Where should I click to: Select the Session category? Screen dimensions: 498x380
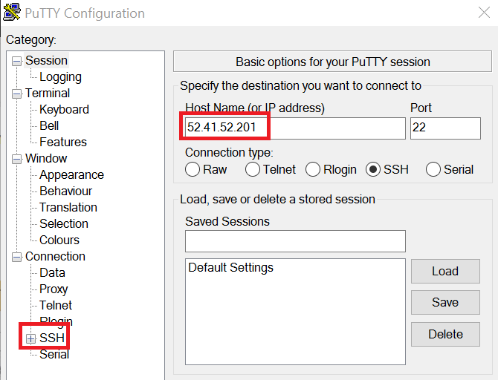[46, 60]
